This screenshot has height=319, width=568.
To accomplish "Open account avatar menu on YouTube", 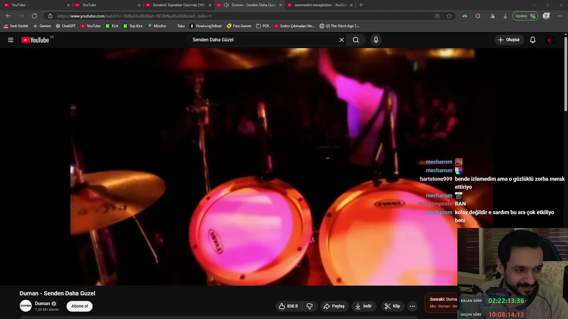I will [551, 40].
